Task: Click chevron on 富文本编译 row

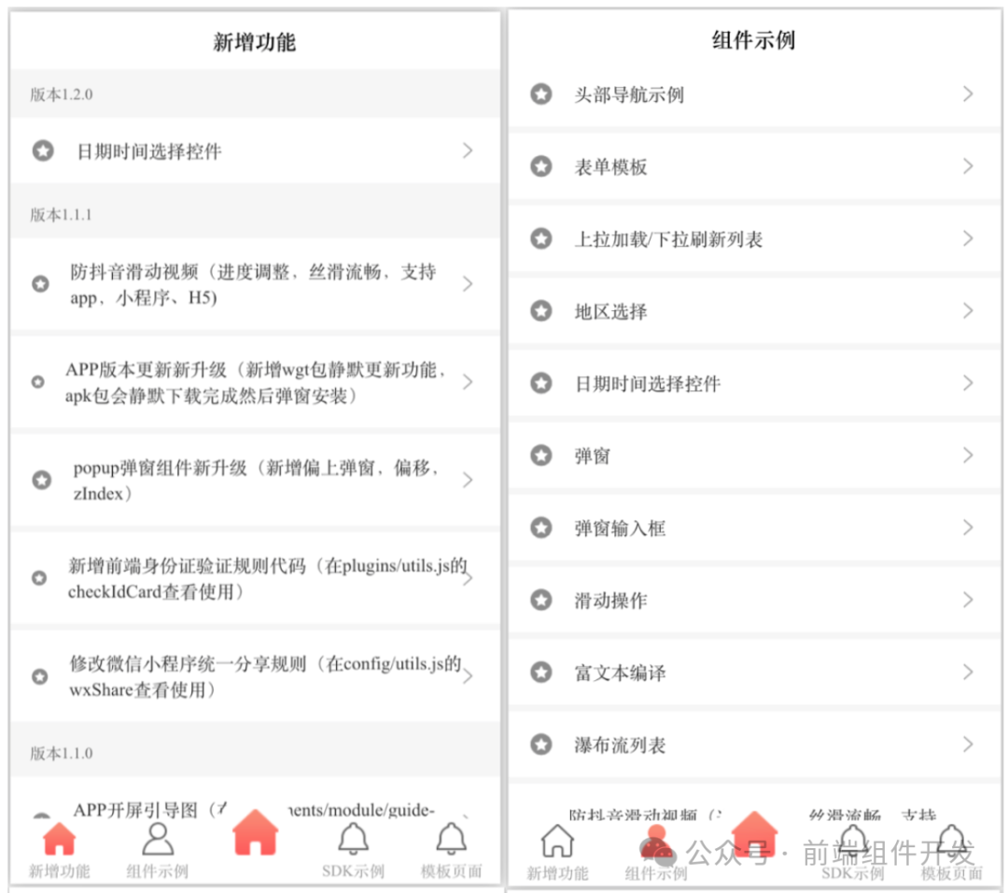Action: [968, 673]
